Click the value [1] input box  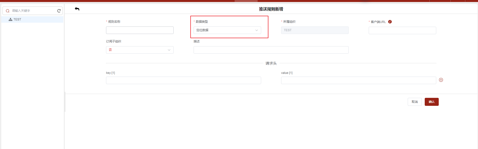358,80
